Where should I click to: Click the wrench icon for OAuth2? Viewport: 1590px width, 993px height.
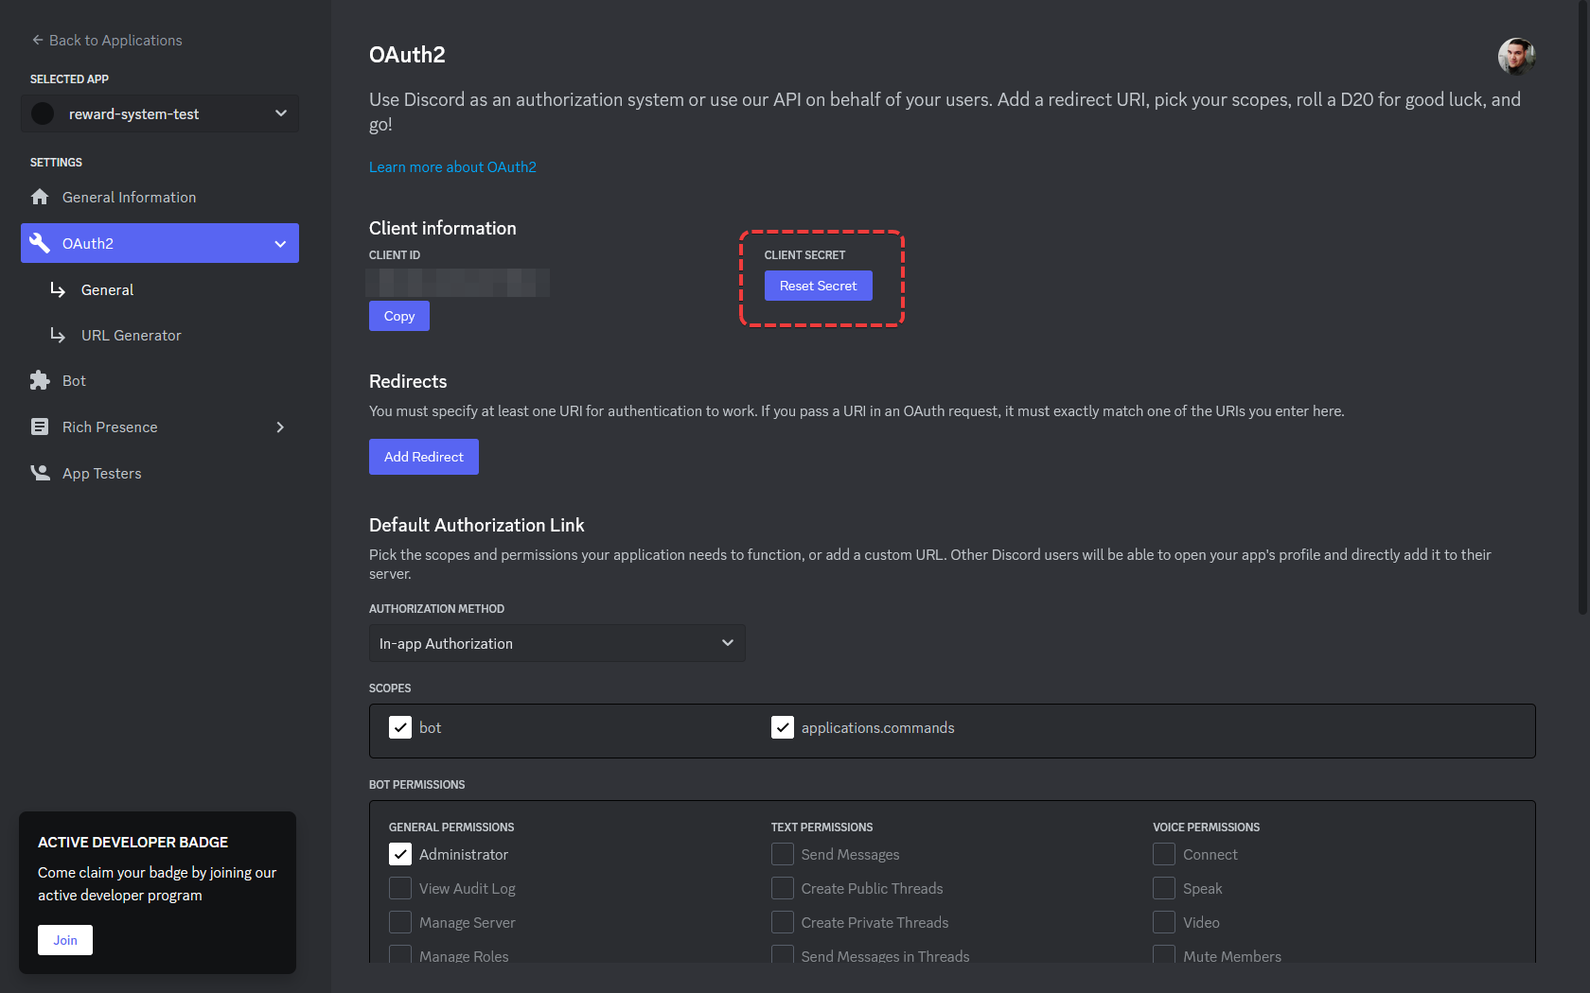40,243
